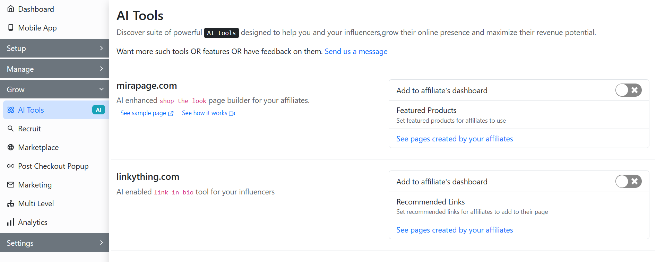
Task: Click the Post Checkout Popup infinity icon
Action: (x=11, y=166)
